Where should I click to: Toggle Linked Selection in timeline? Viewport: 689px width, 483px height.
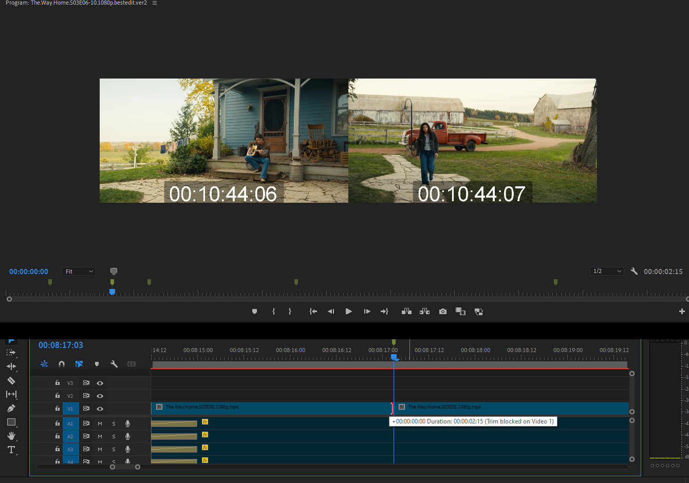tap(79, 364)
